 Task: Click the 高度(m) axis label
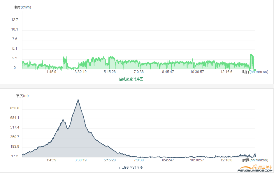click(22, 96)
